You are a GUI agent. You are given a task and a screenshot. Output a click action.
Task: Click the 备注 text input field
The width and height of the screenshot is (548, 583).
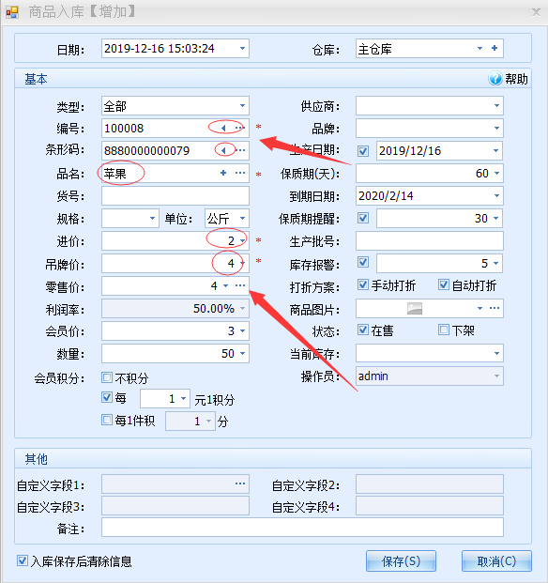[302, 528]
